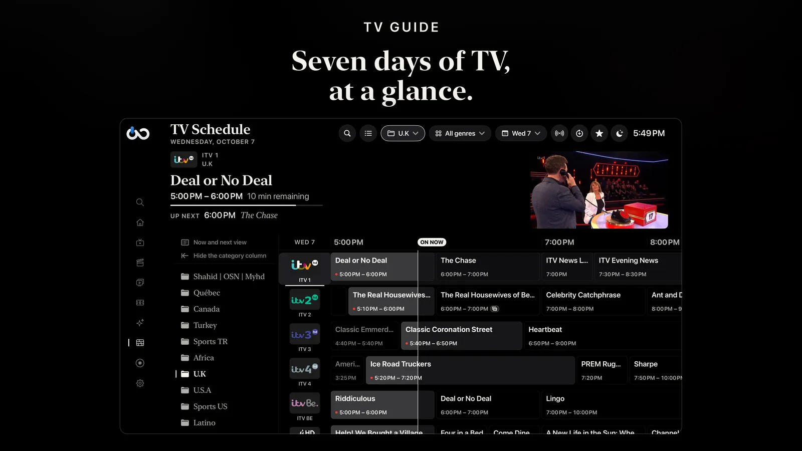Switch to Now and next view
802x451 pixels.
[x=214, y=243]
